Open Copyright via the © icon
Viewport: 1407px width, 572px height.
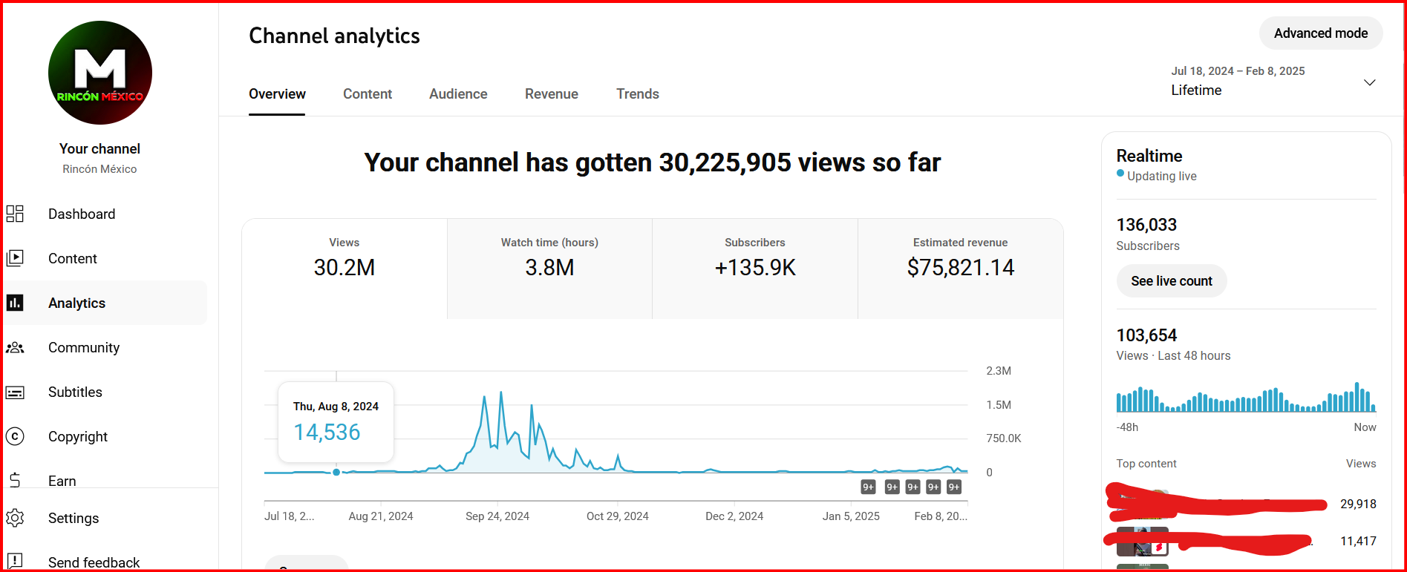(15, 436)
